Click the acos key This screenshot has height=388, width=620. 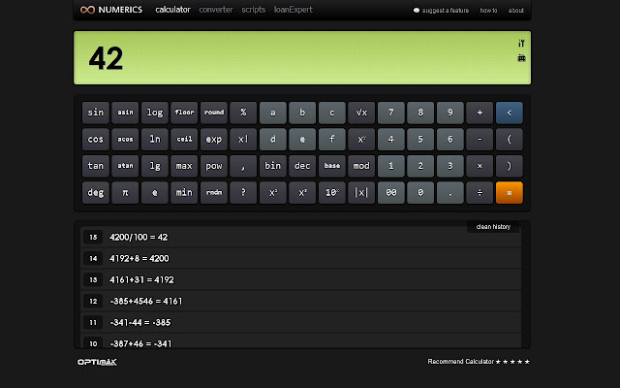point(125,140)
